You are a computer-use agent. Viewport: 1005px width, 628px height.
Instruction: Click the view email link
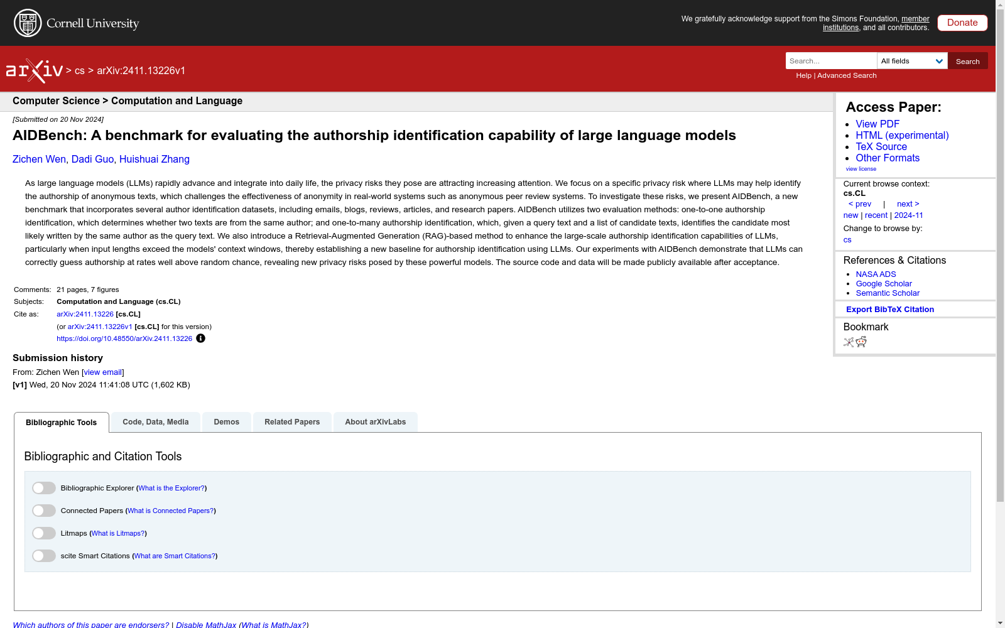click(x=103, y=372)
